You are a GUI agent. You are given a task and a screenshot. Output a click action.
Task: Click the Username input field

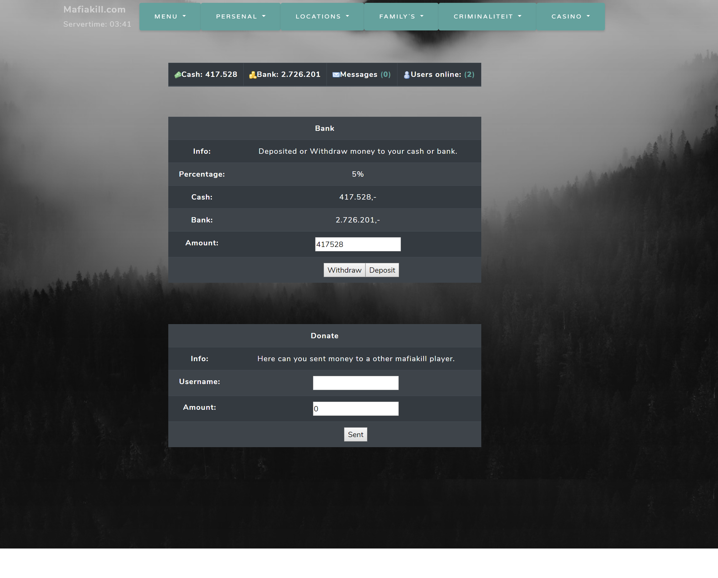355,383
